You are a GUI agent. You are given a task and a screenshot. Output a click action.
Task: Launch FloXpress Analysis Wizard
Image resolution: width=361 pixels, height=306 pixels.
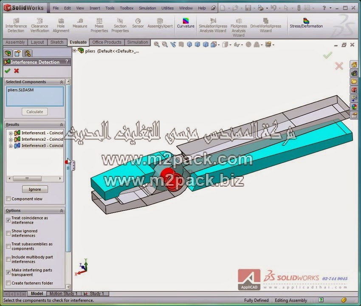coord(239,28)
